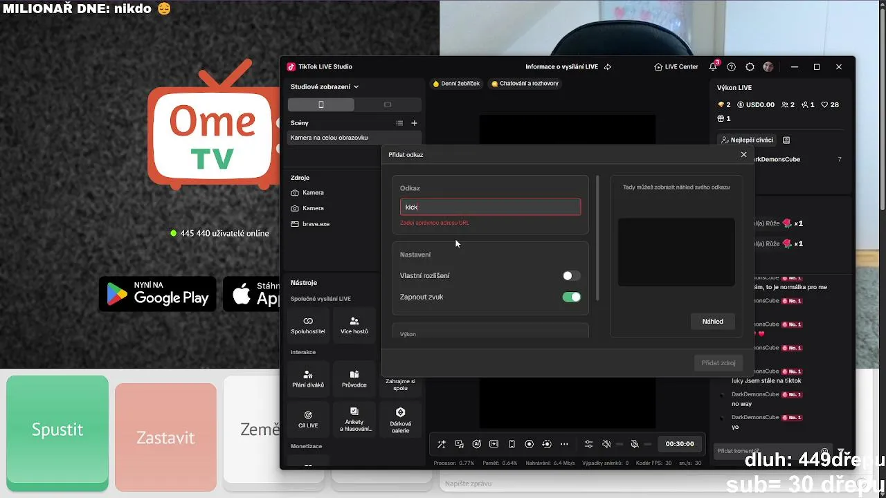
Task: Unmute the microphone icon in bottom toolbar
Action: click(635, 444)
